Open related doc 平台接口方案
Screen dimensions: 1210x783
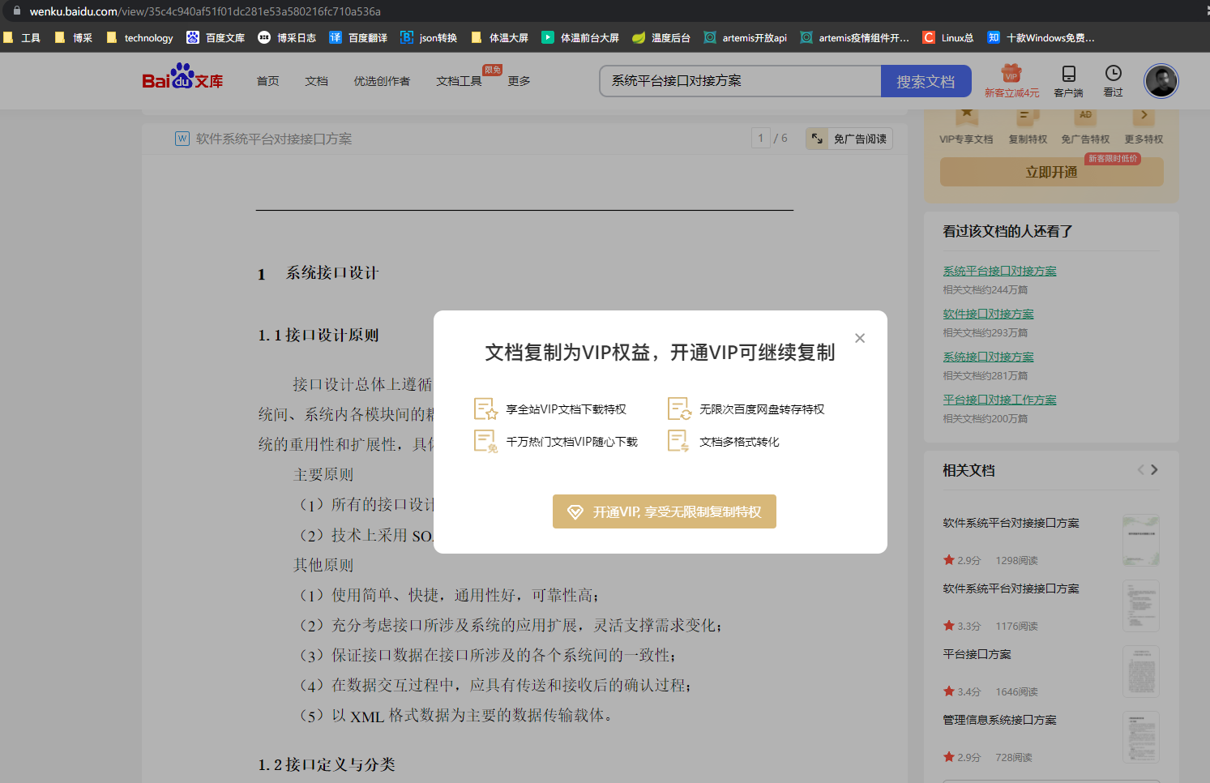coord(977,654)
